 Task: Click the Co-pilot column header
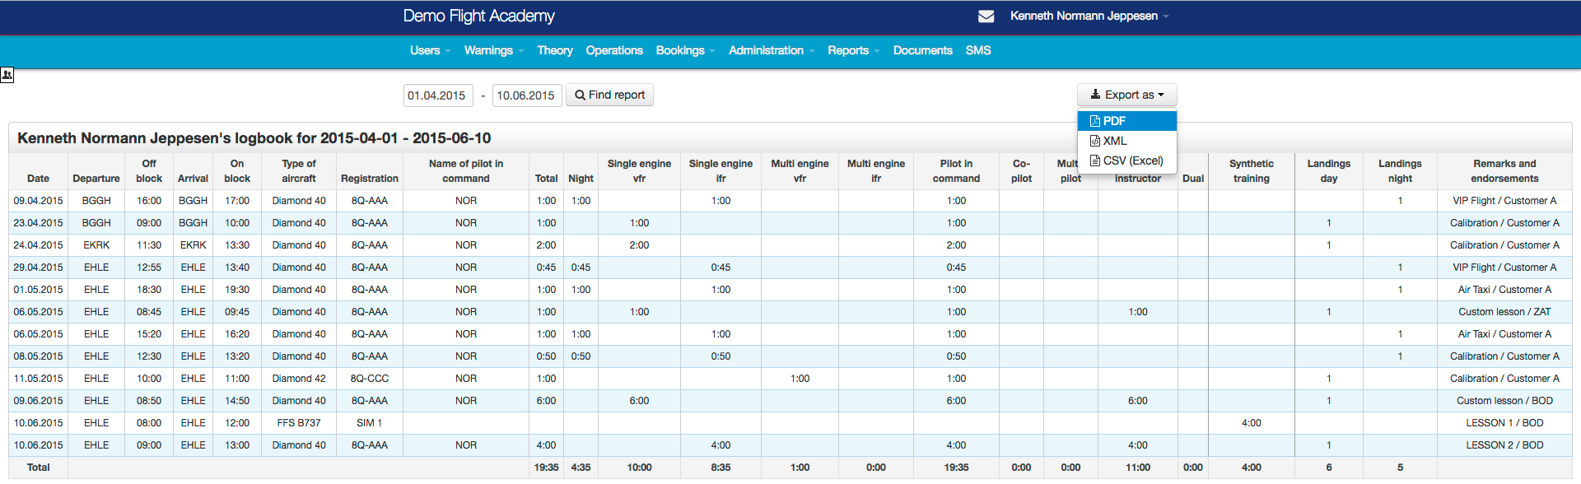coord(1021,171)
